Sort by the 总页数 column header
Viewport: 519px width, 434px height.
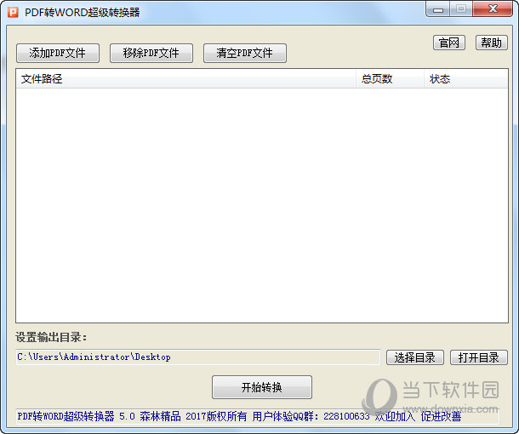pos(390,79)
